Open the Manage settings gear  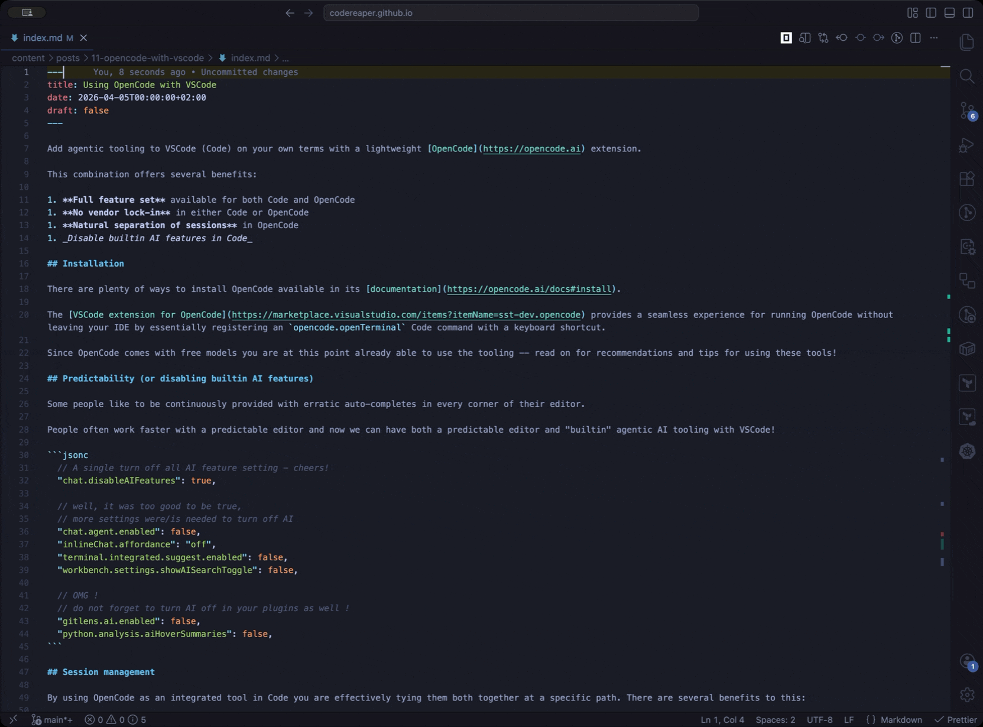pos(967,694)
